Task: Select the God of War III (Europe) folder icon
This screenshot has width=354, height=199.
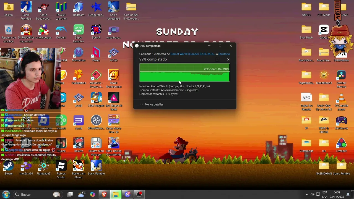Action: pos(131,11)
